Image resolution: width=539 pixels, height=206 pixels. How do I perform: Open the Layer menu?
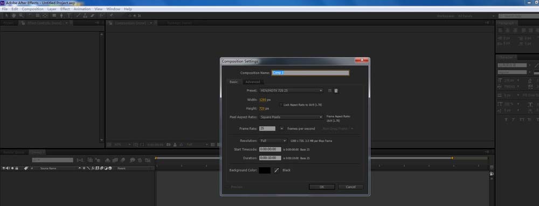[52, 9]
